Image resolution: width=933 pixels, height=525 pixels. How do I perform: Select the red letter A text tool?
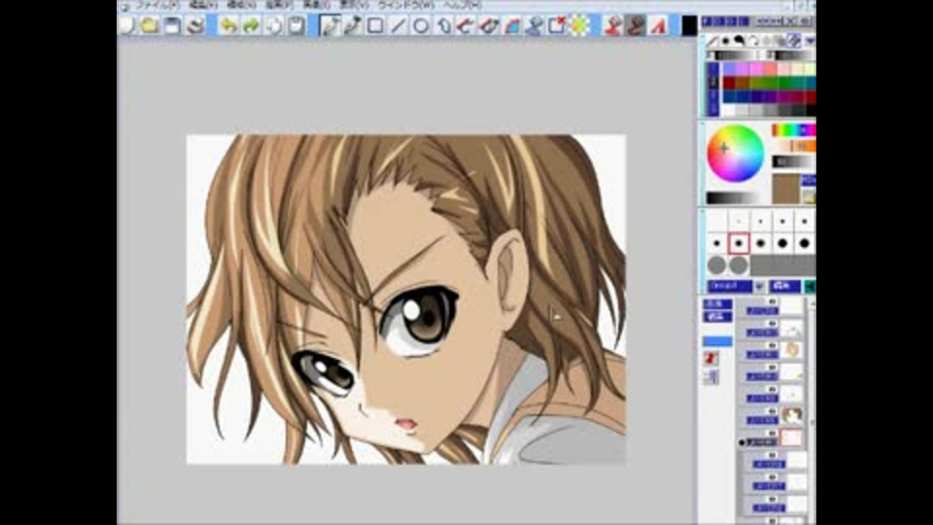click(658, 25)
